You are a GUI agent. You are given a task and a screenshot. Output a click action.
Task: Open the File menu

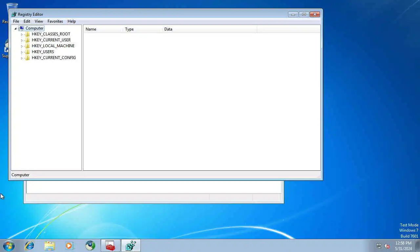click(x=16, y=21)
